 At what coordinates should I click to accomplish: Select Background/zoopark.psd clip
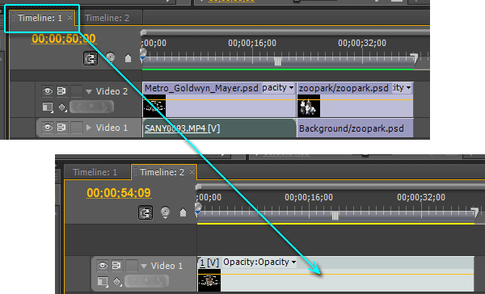355,128
